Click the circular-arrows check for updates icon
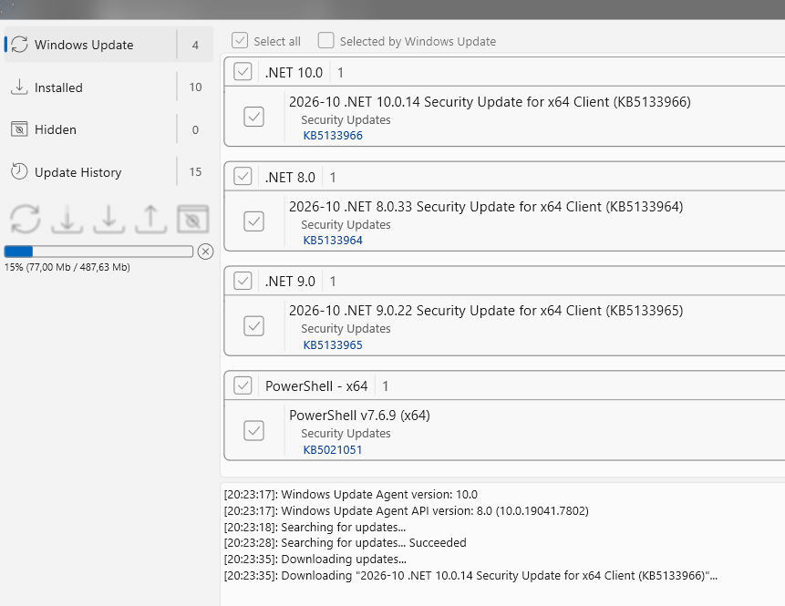785x606 pixels. click(25, 220)
